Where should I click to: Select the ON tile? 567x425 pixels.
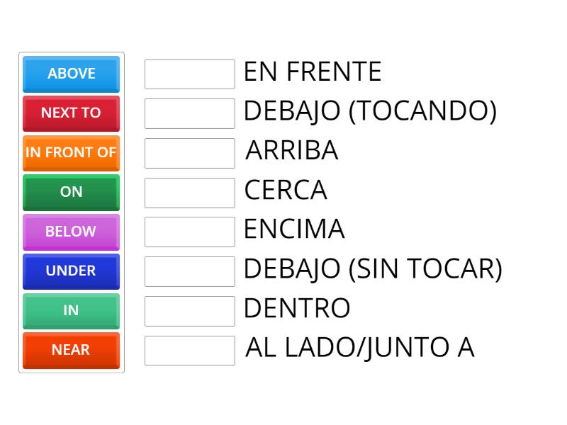71,192
